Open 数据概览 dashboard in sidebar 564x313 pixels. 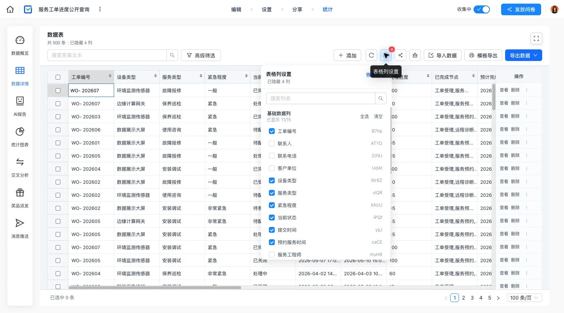(x=20, y=45)
